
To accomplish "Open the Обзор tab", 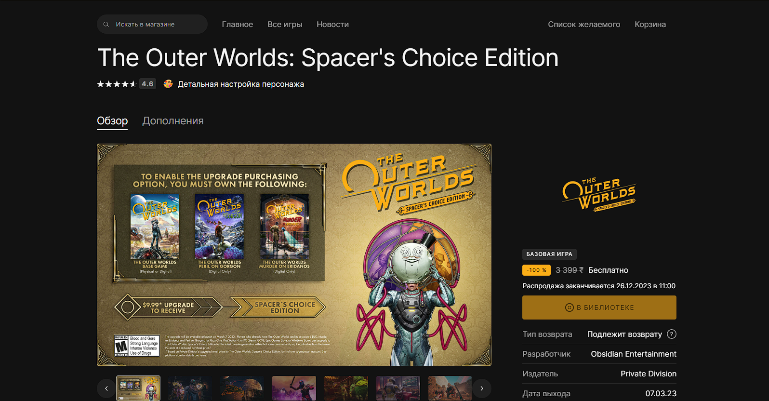I will coord(112,121).
